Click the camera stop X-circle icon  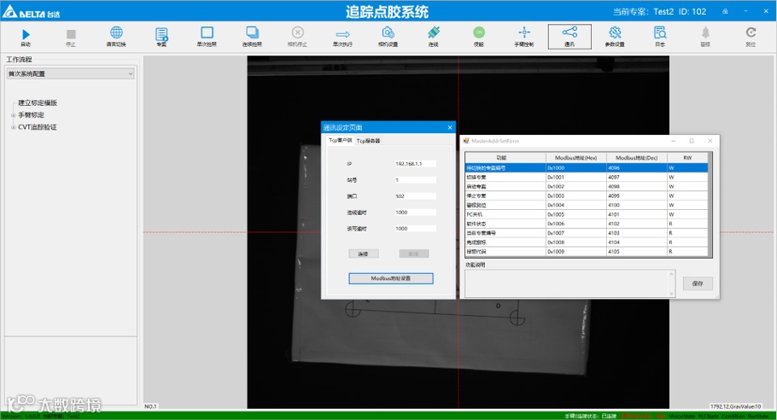[x=297, y=32]
